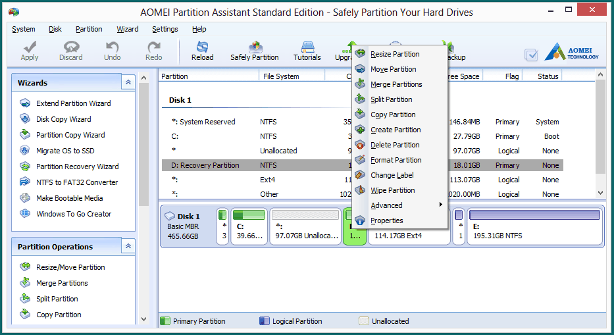614x335 pixels.
Task: Select the System Reserved partition row
Action: click(362, 122)
